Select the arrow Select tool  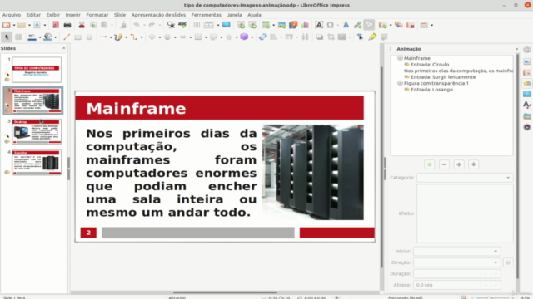7,37
